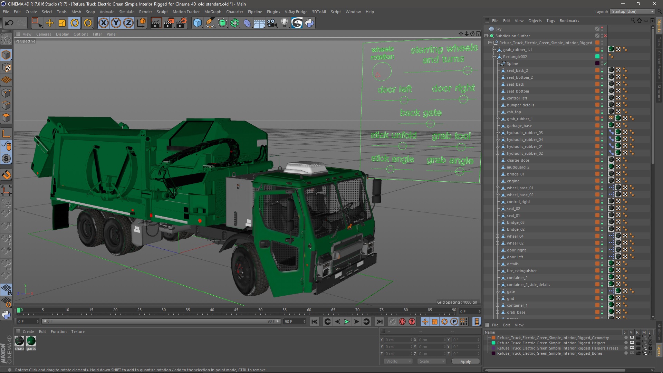Expand the wheel_04 tree node
663x373 pixels.
(498, 236)
